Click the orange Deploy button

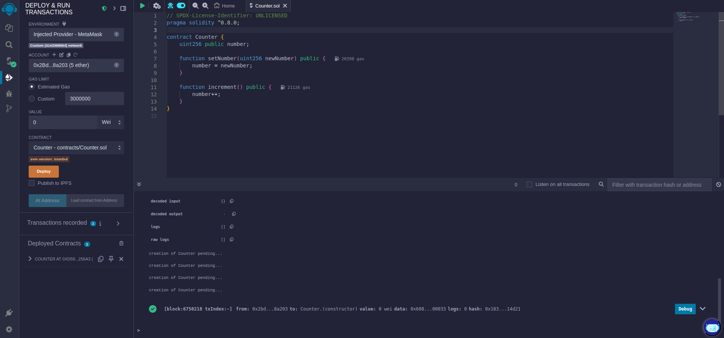[44, 171]
